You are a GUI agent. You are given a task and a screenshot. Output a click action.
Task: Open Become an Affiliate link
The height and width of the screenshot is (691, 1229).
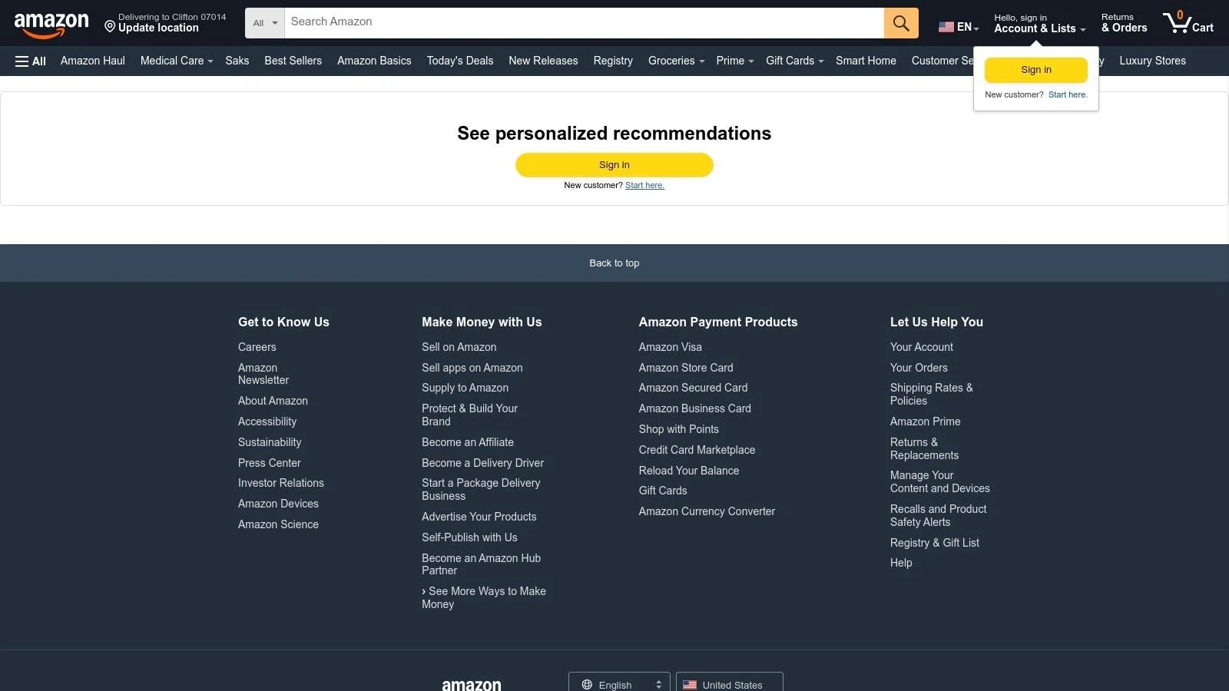click(468, 442)
